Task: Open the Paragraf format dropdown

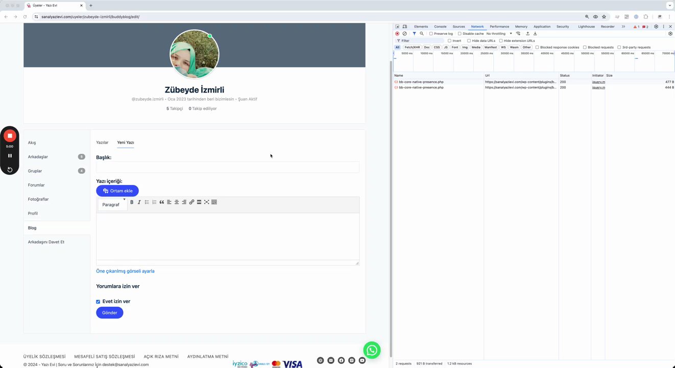Action: 113,204
